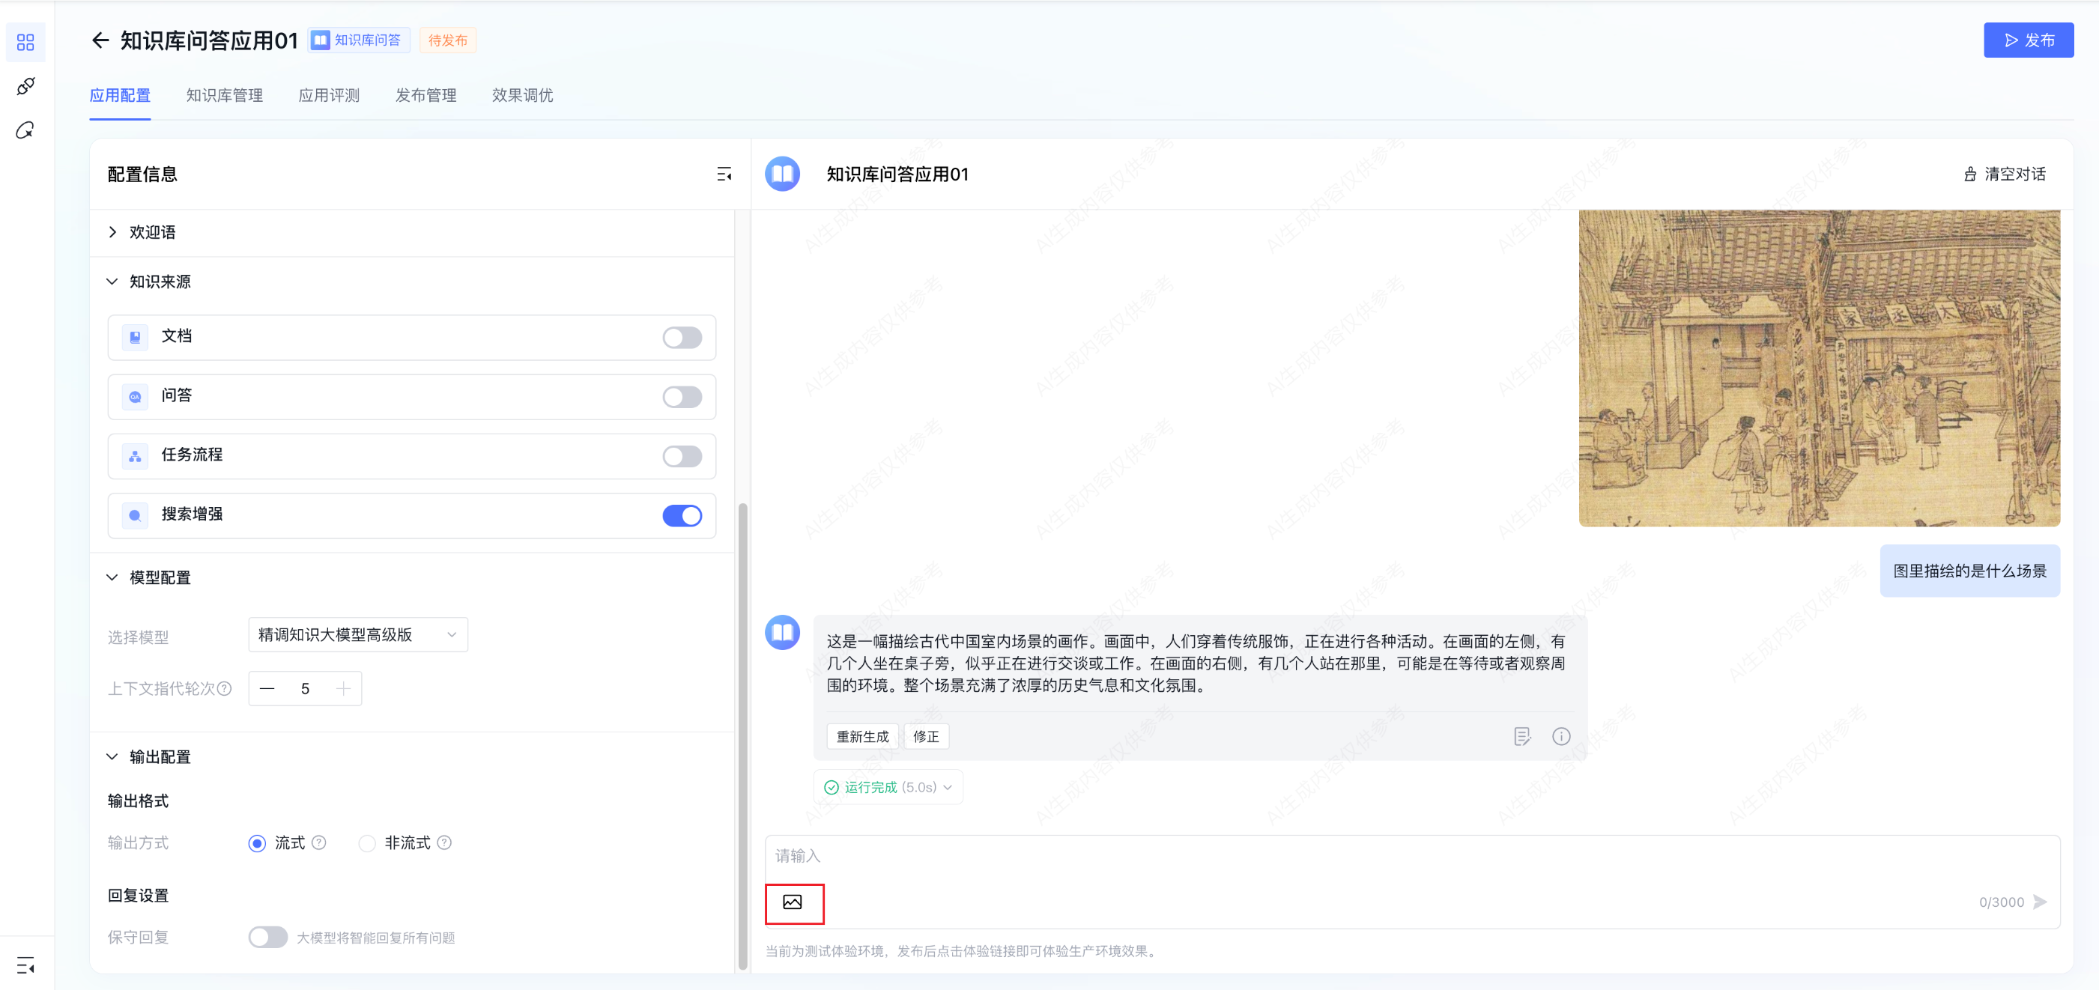This screenshot has width=2099, height=990.
Task: Select the 非流式 output radio button
Action: tap(368, 843)
